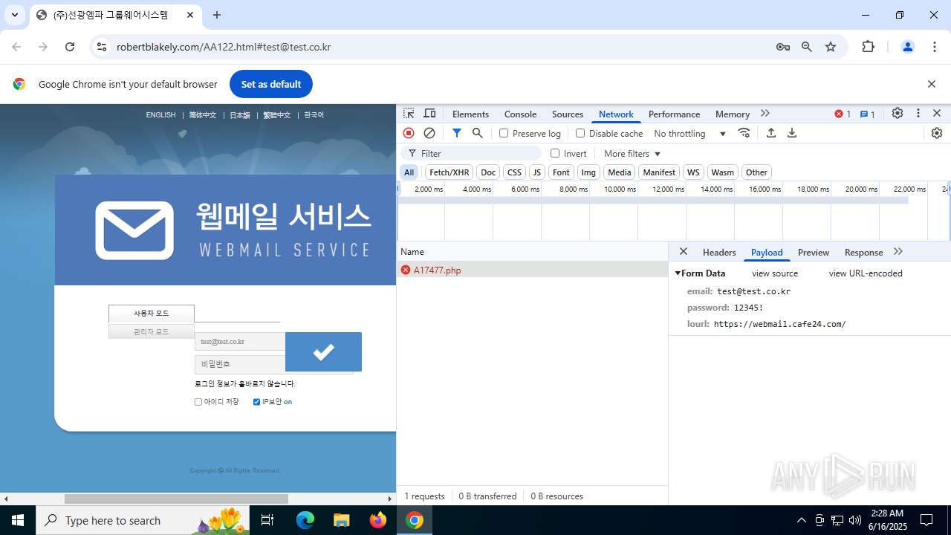The image size is (951, 535).
Task: Open the Response tab
Action: click(x=863, y=252)
